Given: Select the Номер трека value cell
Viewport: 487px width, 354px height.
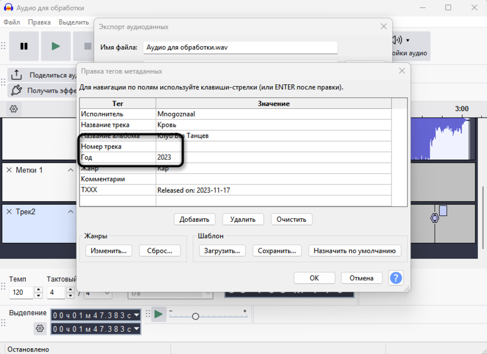Looking at the screenshot, I should (x=273, y=146).
